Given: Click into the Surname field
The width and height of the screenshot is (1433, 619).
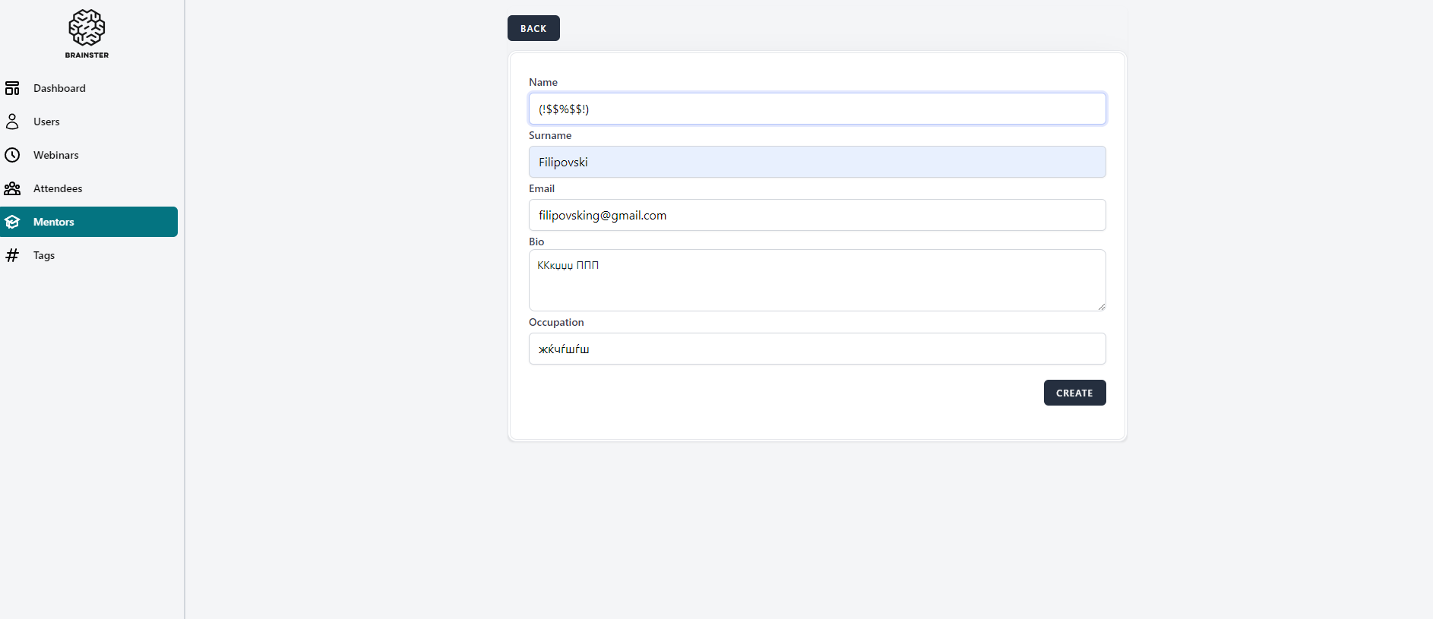Looking at the screenshot, I should (x=817, y=162).
